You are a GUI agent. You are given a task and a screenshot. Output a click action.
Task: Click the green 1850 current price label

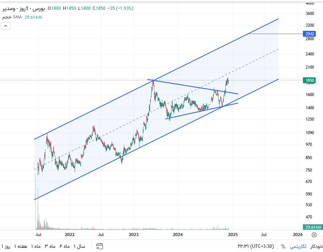click(x=310, y=80)
